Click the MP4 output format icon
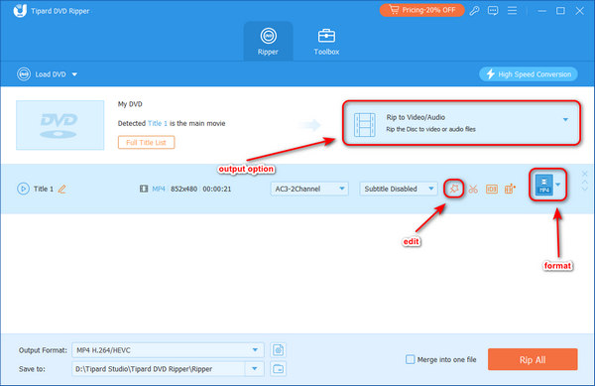This screenshot has height=386, width=595. pos(543,185)
